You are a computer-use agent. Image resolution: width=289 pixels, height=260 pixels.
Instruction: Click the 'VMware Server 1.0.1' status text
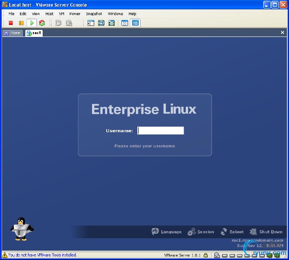(x=182, y=255)
